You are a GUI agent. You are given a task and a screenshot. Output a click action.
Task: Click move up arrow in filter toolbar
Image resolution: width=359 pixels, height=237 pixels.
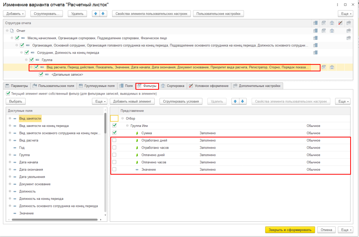coord(236,101)
